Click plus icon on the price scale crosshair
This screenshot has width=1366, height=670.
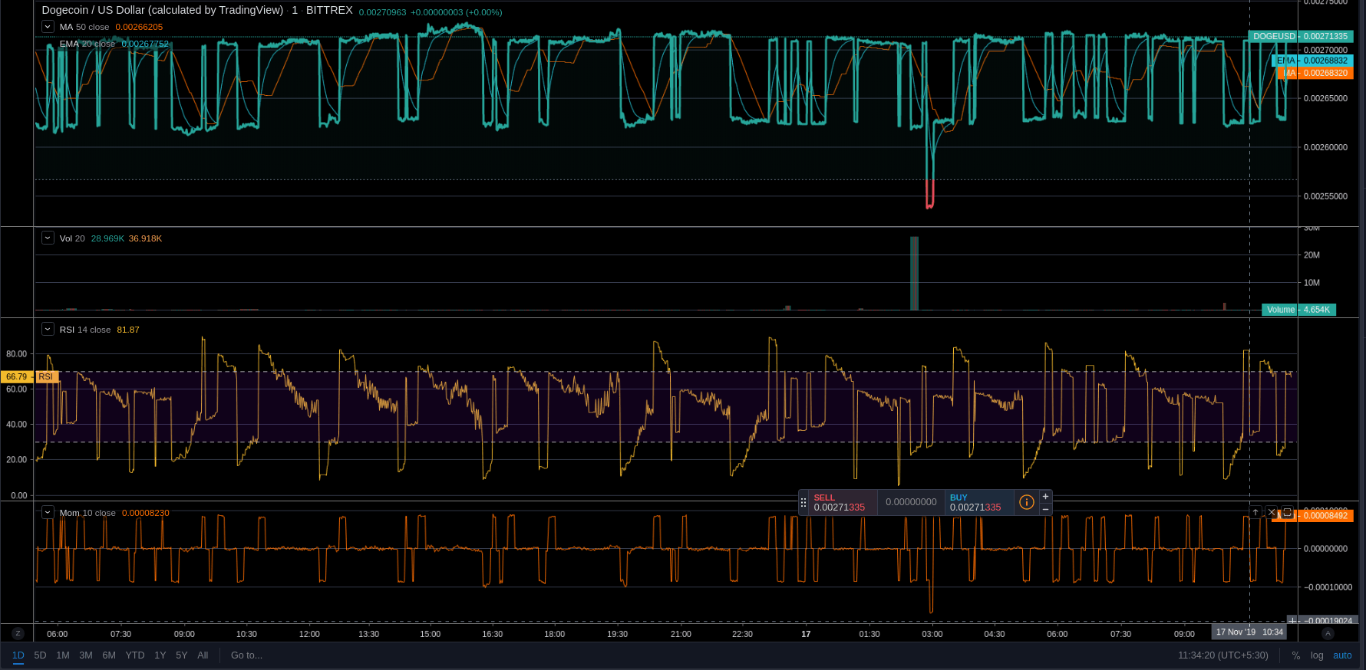coord(1293,621)
